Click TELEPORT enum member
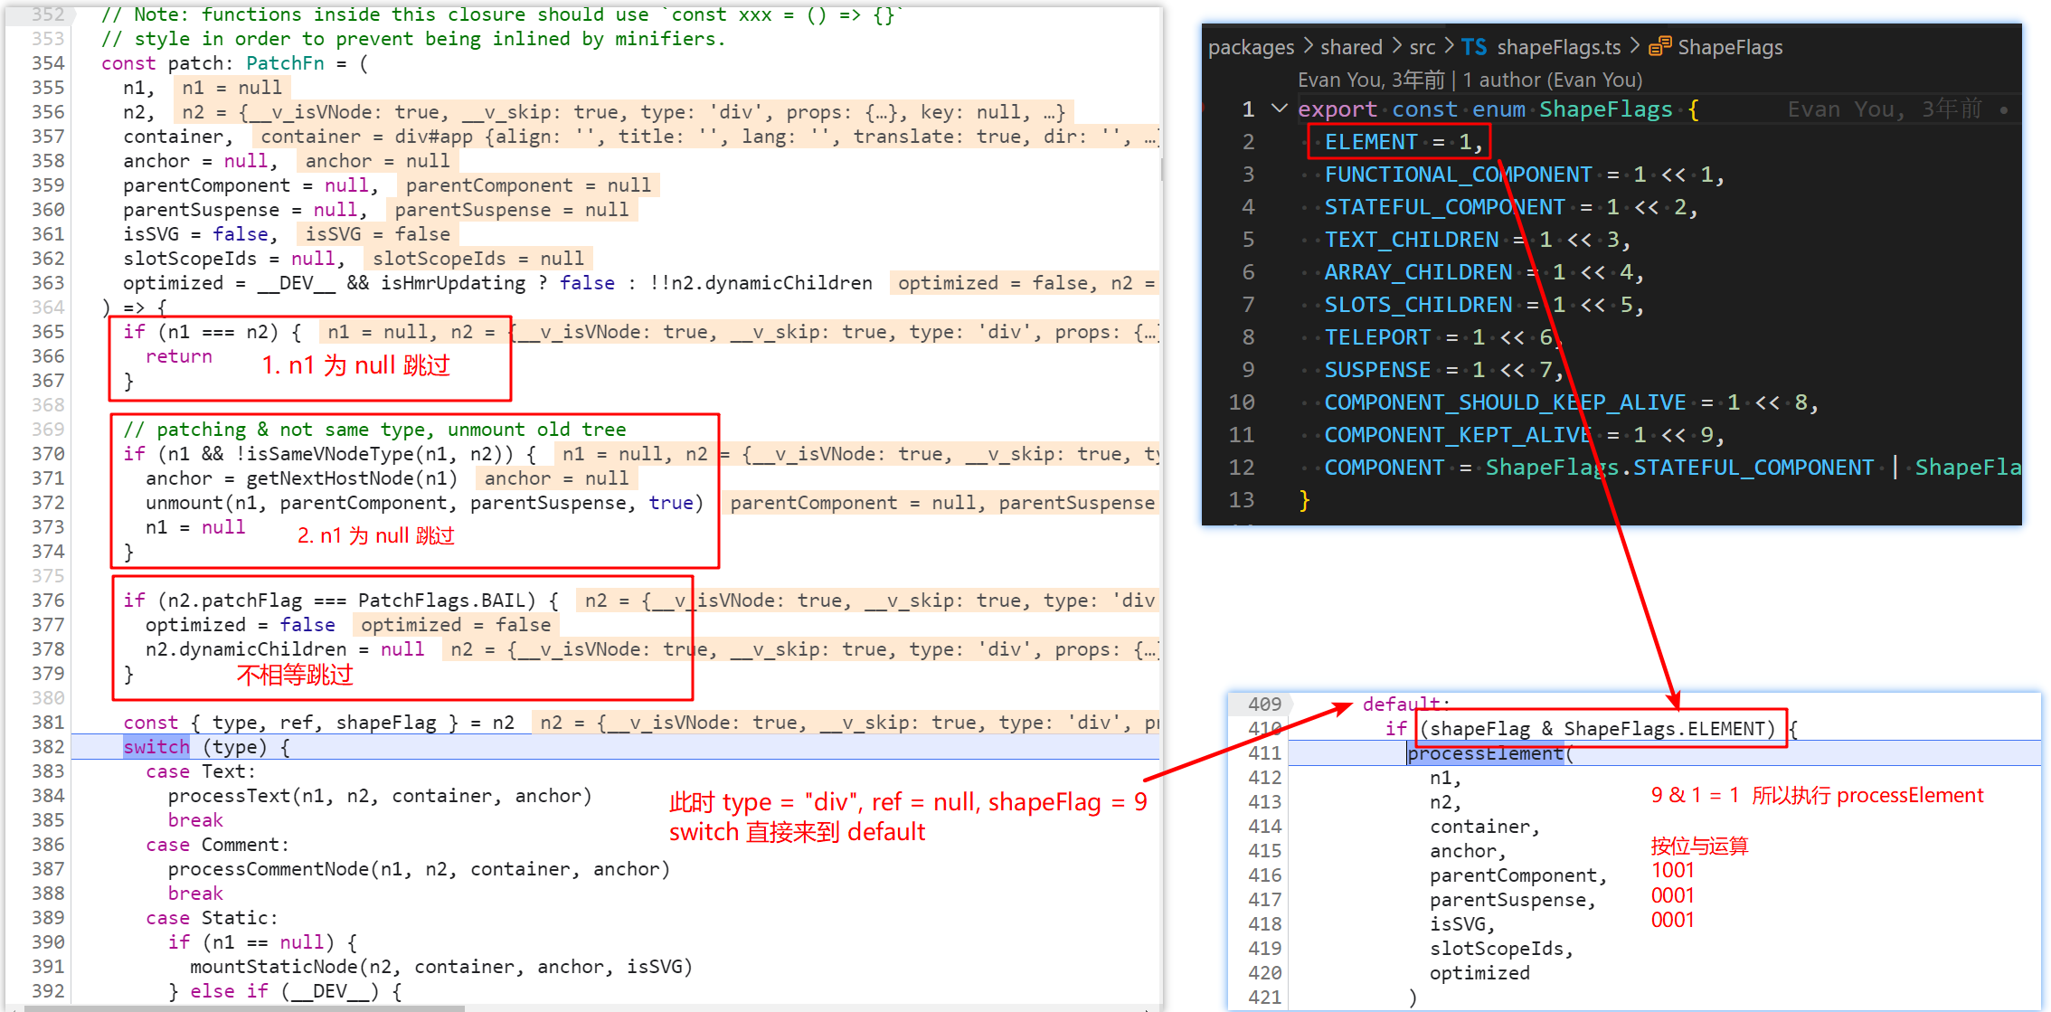Viewport: 2051px width, 1012px height. tap(1377, 337)
